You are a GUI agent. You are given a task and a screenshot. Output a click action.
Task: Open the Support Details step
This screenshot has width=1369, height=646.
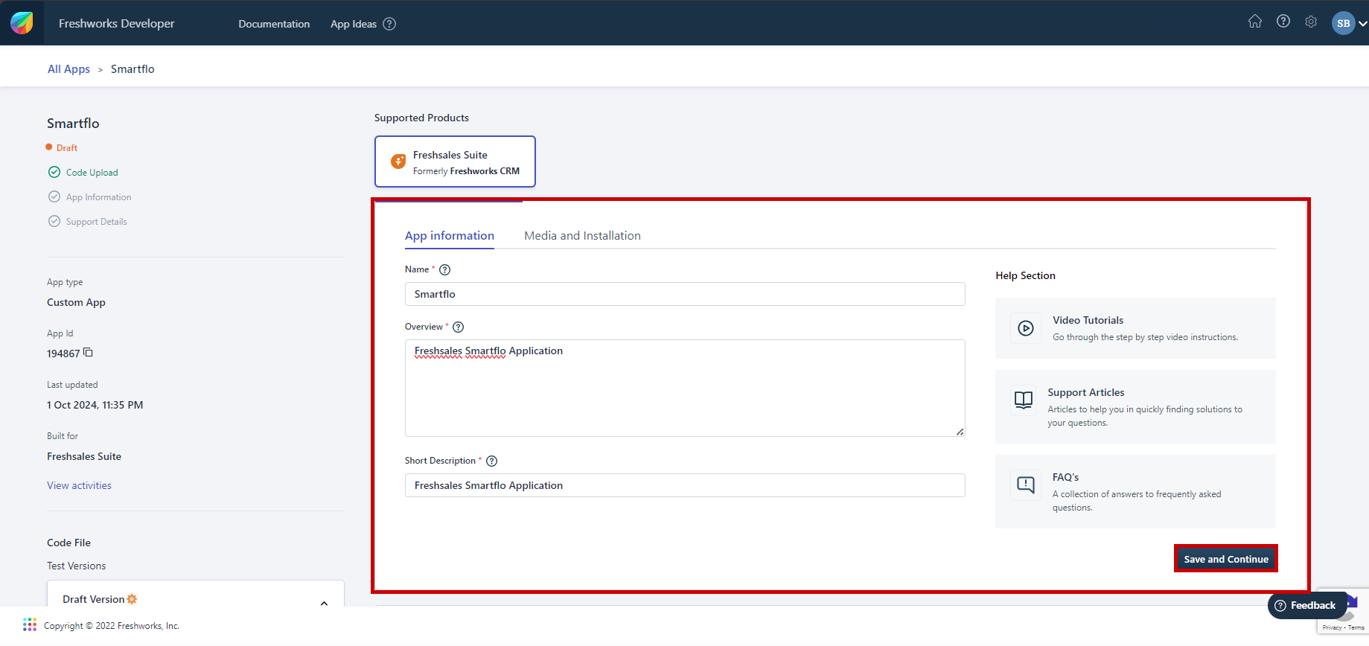pyautogui.click(x=97, y=222)
